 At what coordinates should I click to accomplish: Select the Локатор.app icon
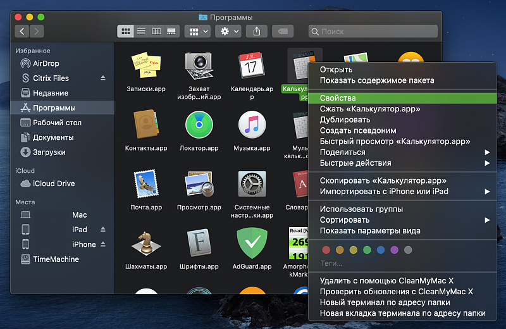tap(199, 125)
